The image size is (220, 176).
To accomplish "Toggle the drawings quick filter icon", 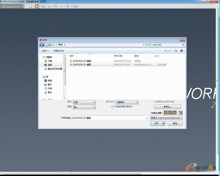I will coord(175,113).
